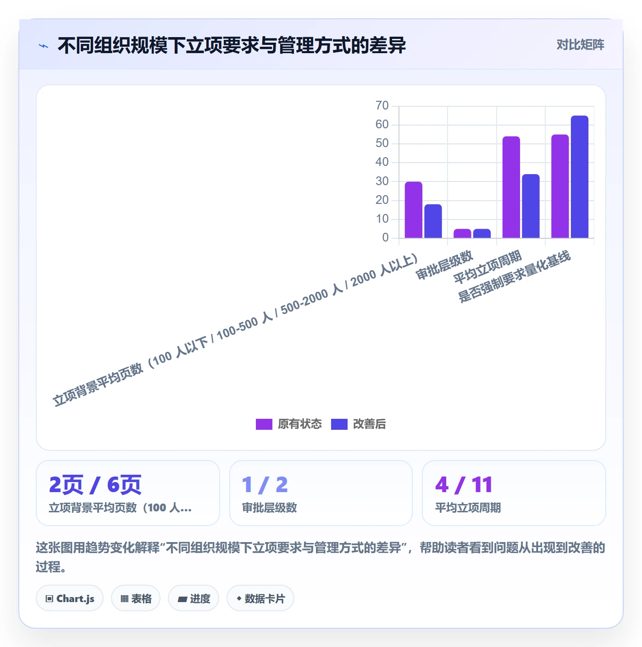
Task: Click the 改善后 legend text
Action: pos(370,424)
